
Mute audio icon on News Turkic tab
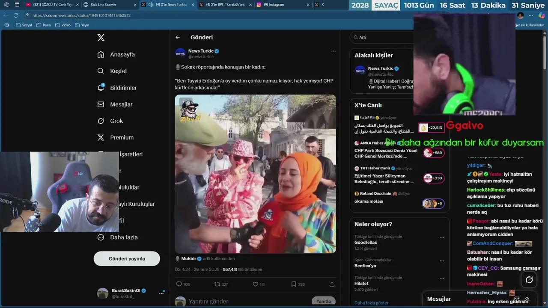pos(150,5)
